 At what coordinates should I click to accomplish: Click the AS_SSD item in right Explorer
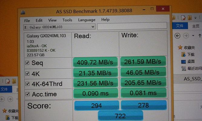[193, 79]
